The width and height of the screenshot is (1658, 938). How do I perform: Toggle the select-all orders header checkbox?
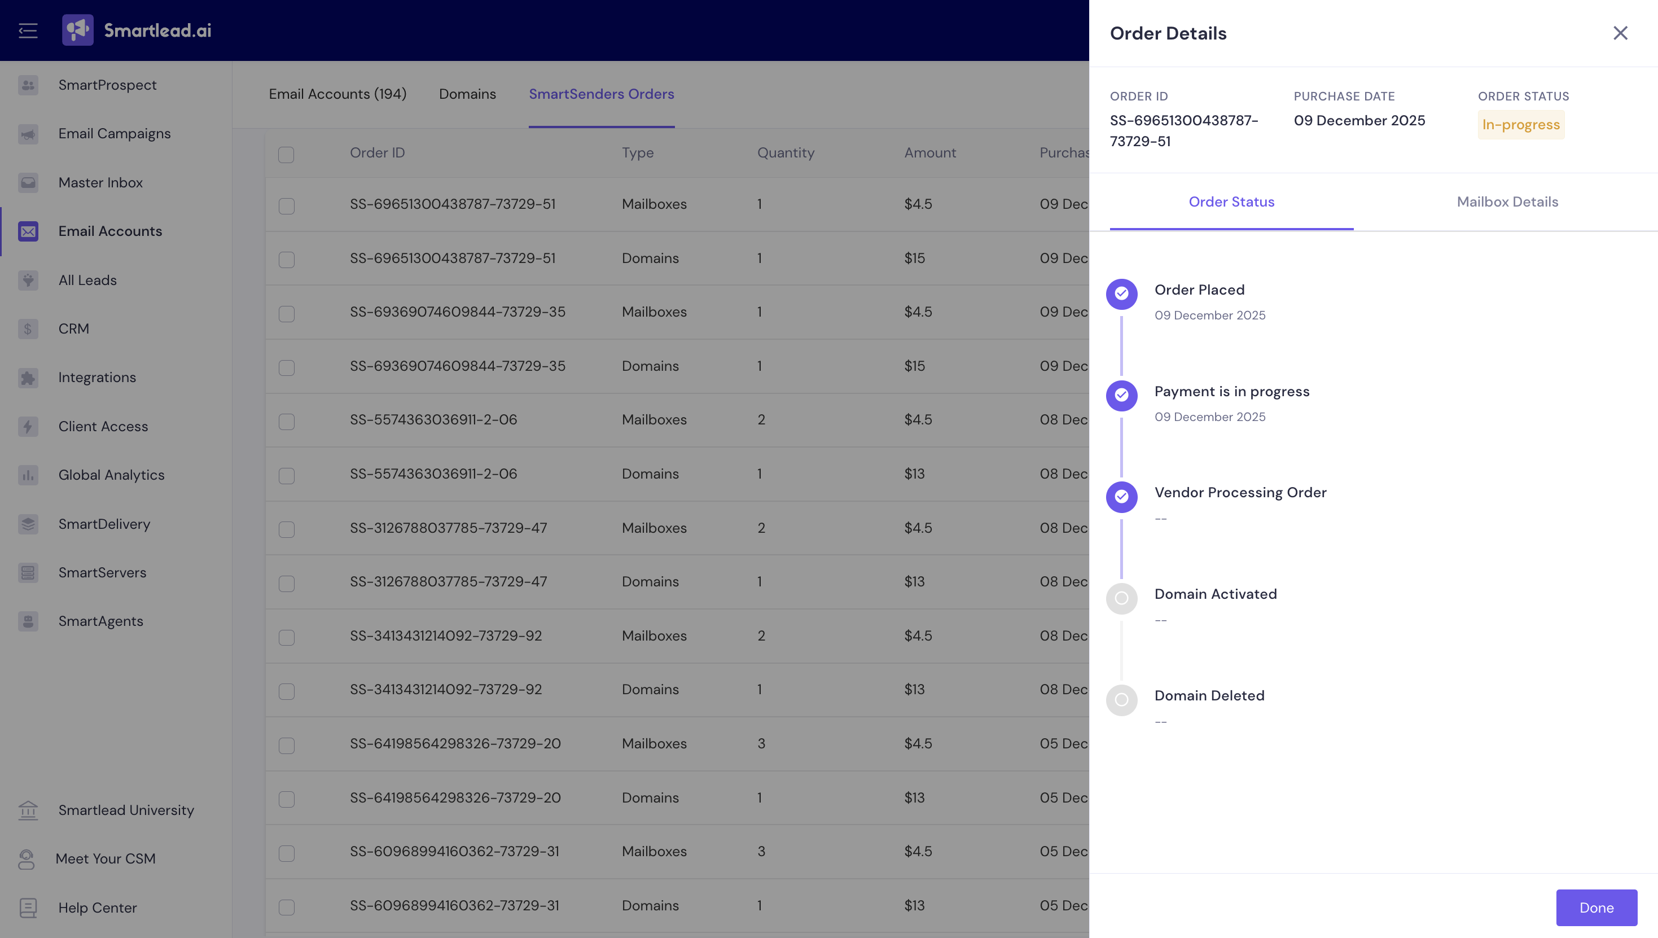pos(286,155)
